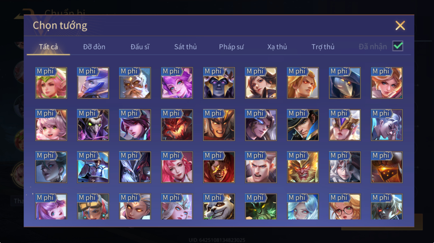This screenshot has height=243, width=434.
Task: Pick the panda hero portrait
Action: (219, 206)
